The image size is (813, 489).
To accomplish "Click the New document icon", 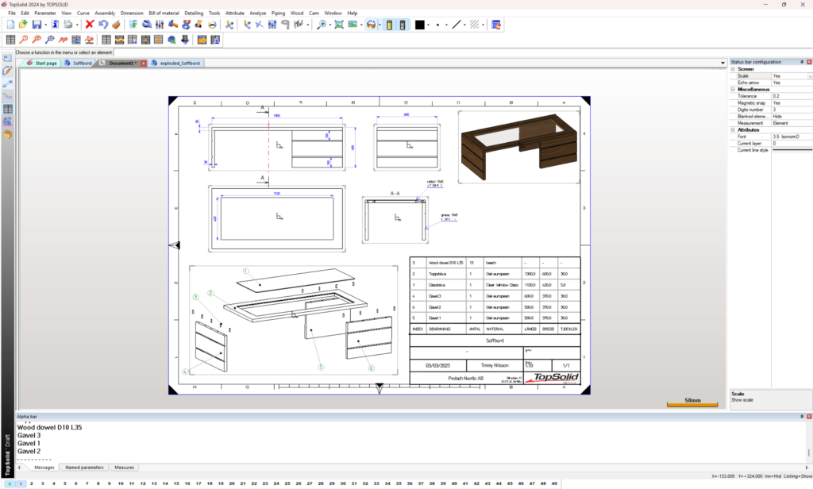I will pos(10,25).
